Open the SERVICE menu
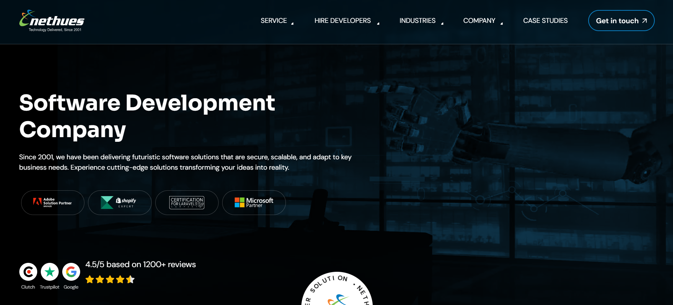 (x=274, y=21)
